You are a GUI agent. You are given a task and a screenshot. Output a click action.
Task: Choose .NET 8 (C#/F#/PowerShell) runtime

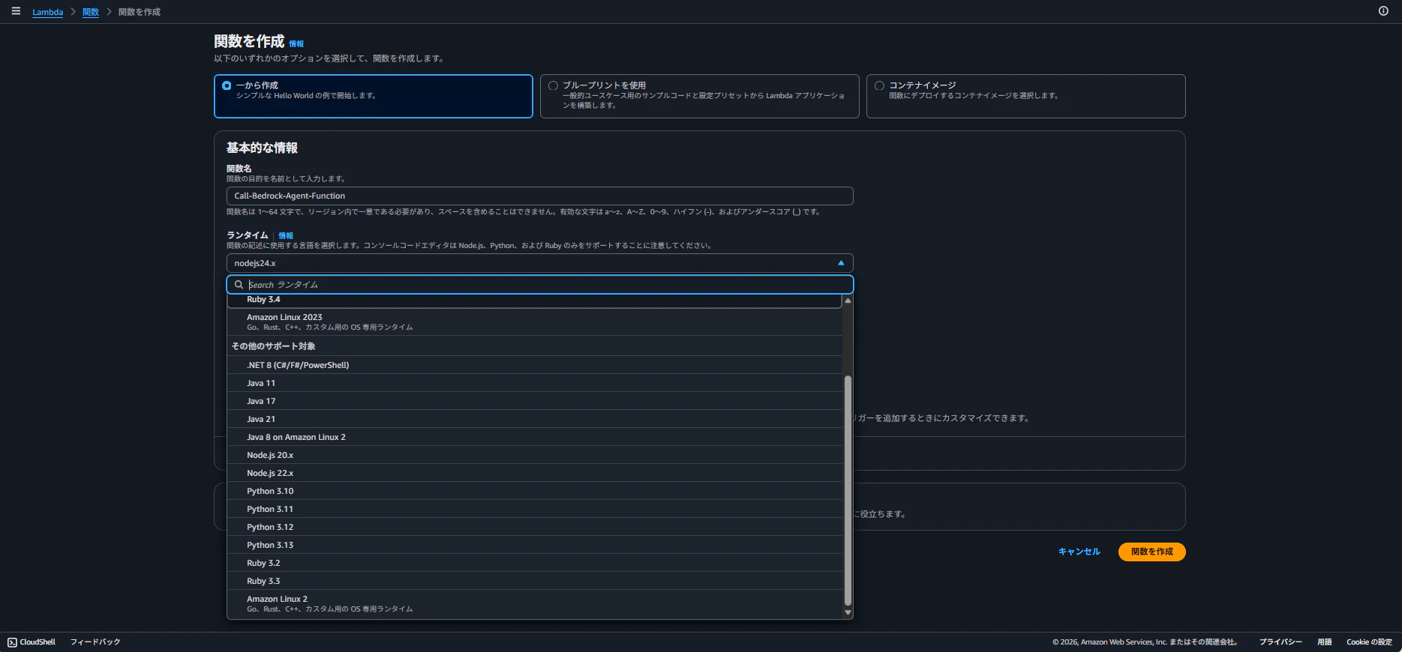point(535,365)
